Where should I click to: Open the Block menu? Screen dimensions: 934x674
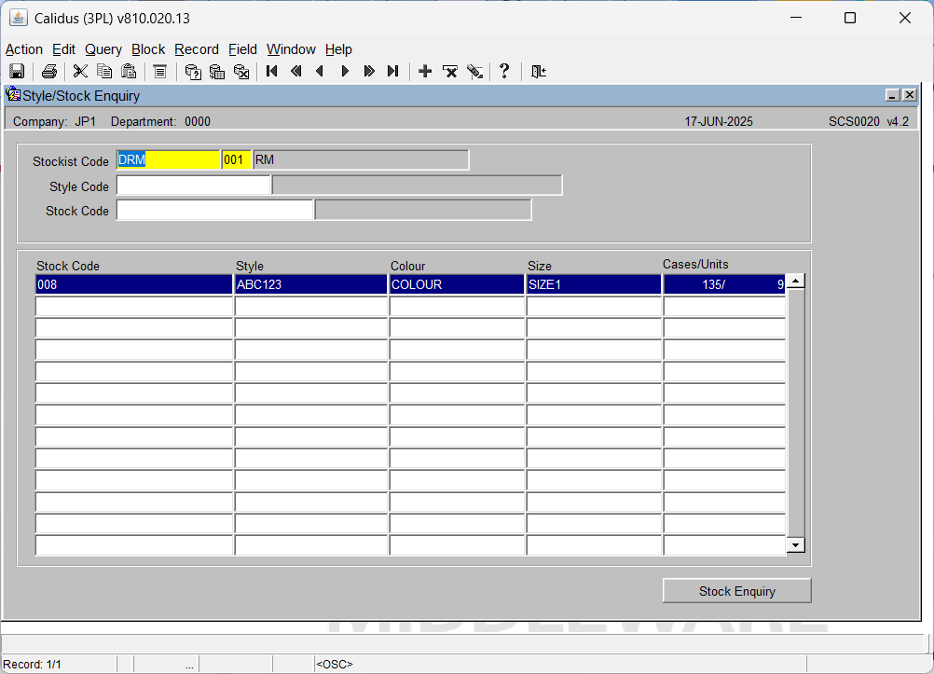coord(148,49)
